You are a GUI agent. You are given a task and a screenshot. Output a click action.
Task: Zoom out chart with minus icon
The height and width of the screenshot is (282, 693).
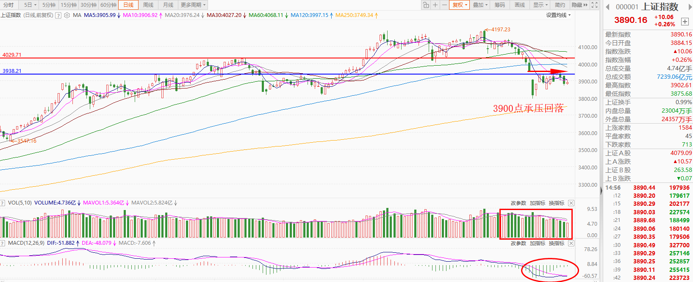point(444,5)
